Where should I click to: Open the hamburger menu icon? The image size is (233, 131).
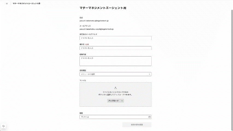[x=7, y=4]
